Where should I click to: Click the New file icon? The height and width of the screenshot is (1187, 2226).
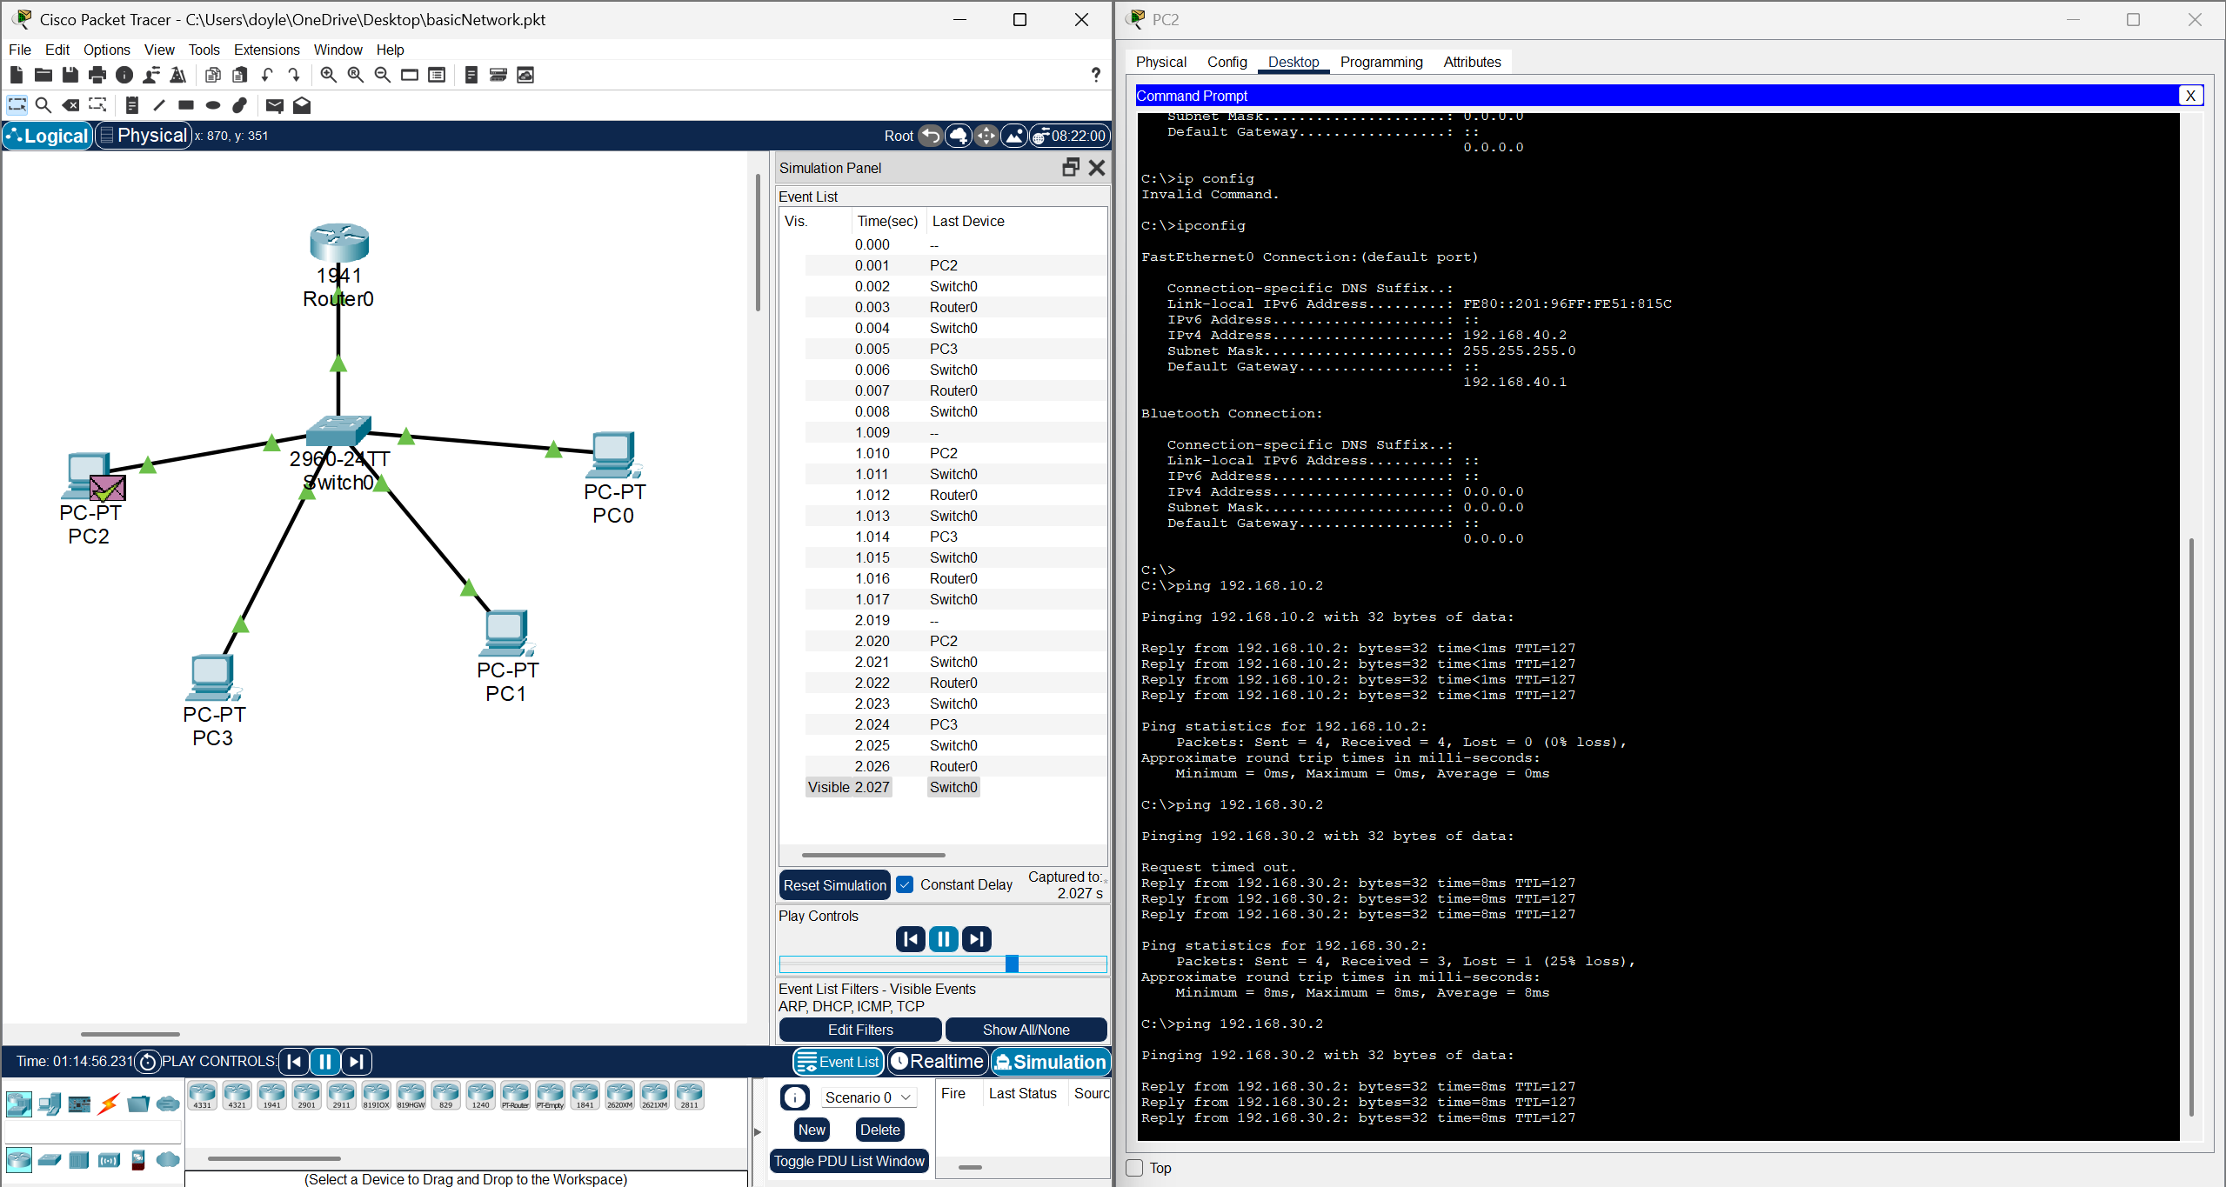coord(17,75)
